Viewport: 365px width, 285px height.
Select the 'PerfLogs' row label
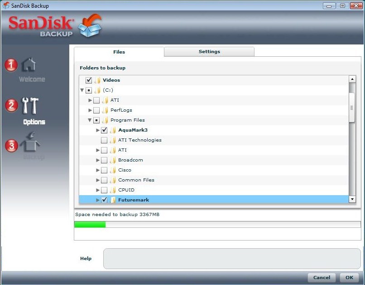[x=121, y=110]
